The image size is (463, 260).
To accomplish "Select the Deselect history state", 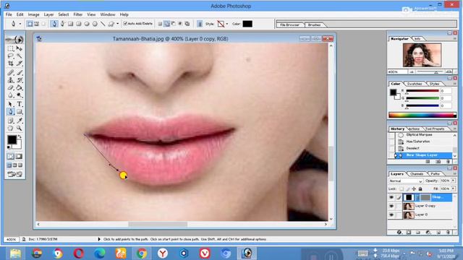I will (x=412, y=148).
